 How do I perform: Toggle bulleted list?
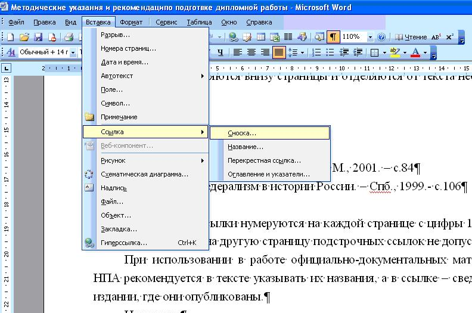(x=330, y=52)
